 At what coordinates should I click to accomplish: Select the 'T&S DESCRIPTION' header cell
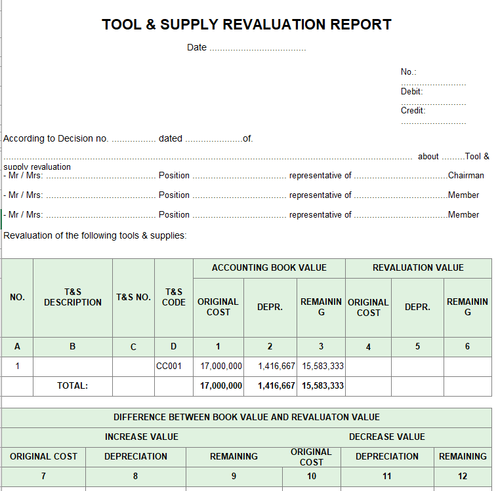click(73, 298)
